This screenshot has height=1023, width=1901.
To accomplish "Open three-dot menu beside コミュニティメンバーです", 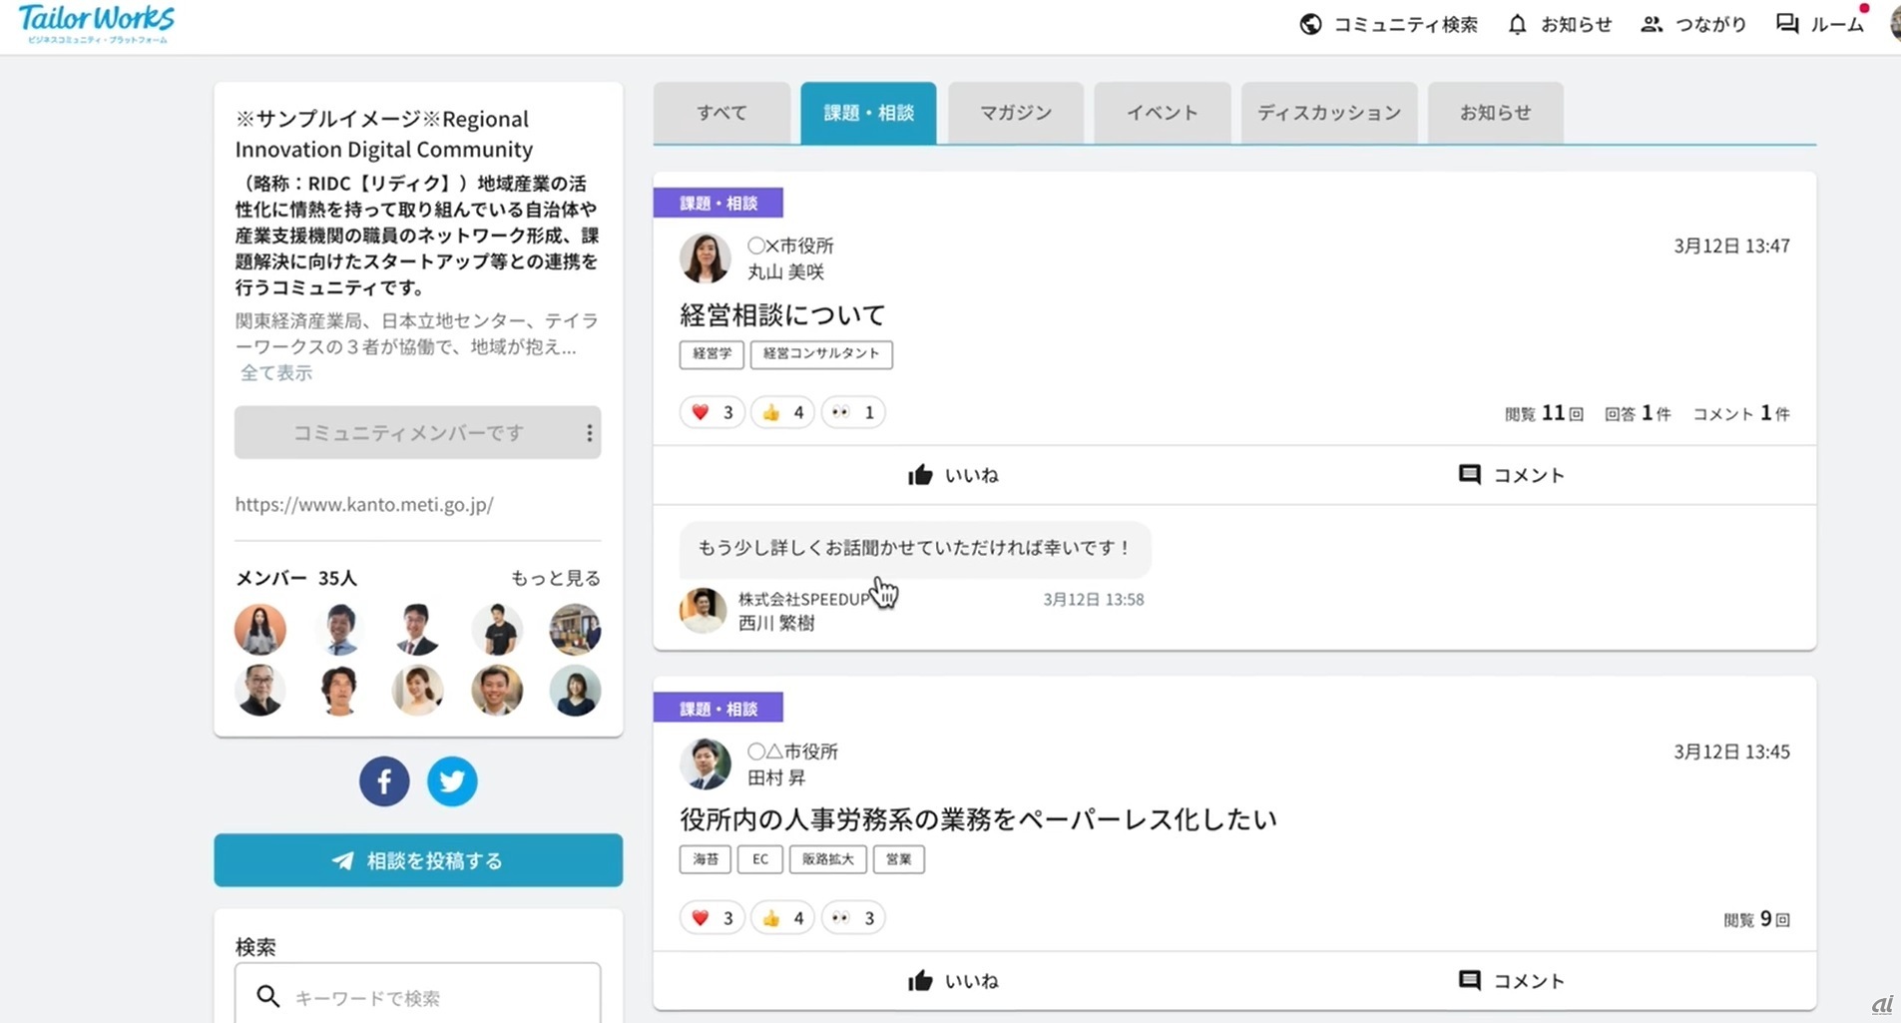I will click(589, 433).
